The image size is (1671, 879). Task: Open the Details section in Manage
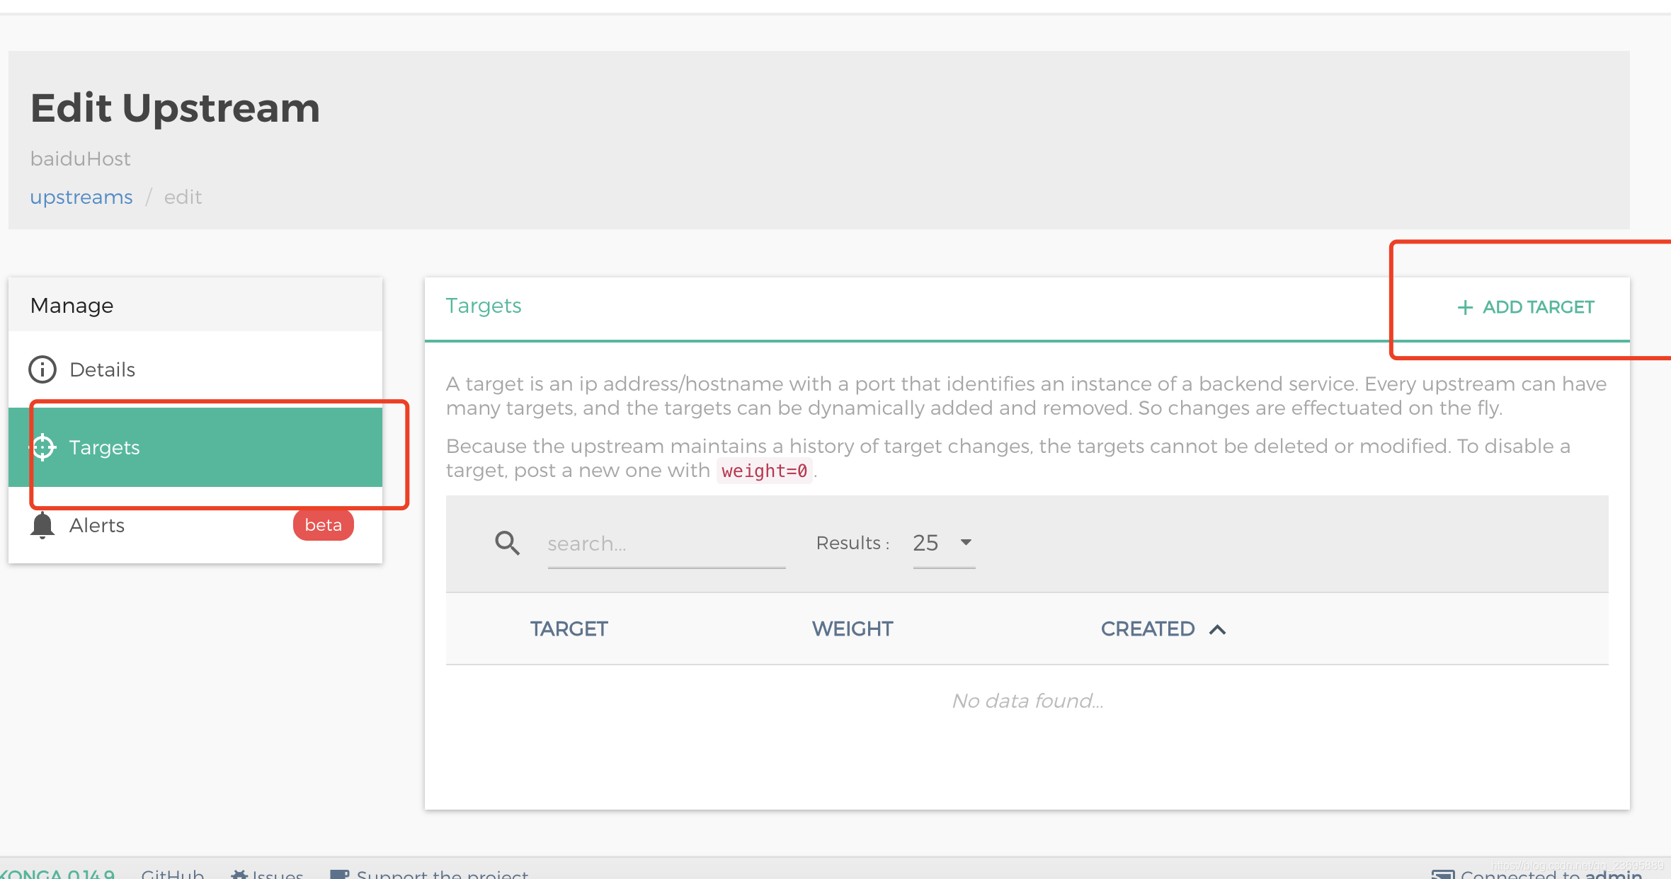(x=195, y=369)
